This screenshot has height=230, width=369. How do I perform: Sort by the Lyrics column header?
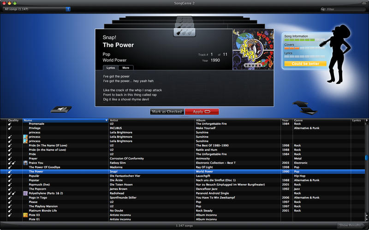(x=357, y=121)
